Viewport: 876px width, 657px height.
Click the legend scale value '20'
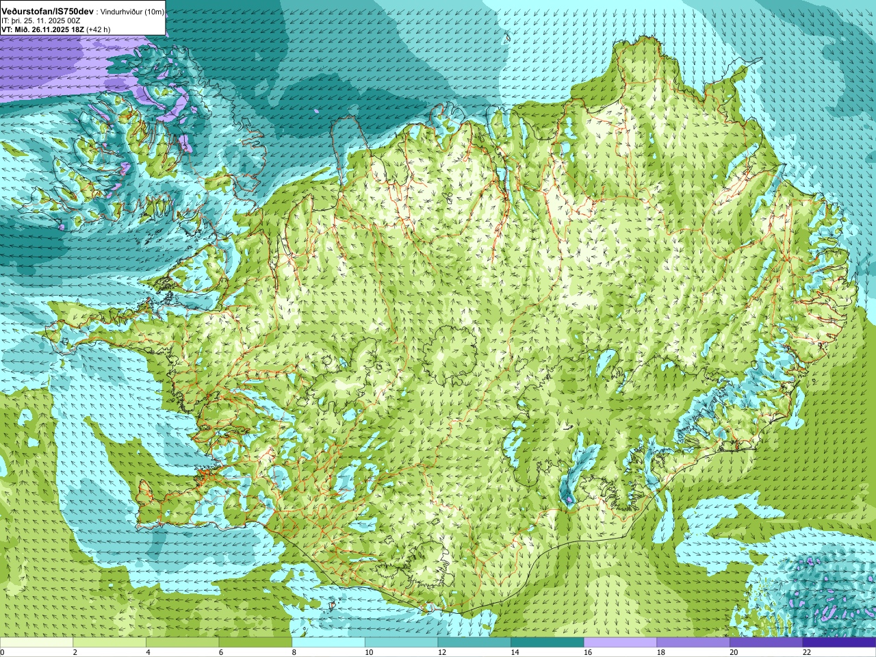[734, 652]
